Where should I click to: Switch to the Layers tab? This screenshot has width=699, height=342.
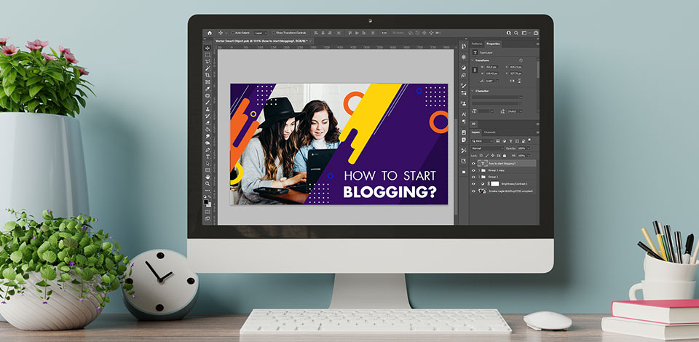click(476, 132)
